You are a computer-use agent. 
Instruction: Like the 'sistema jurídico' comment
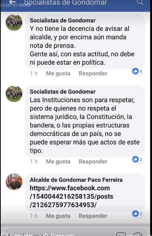coord(58,162)
